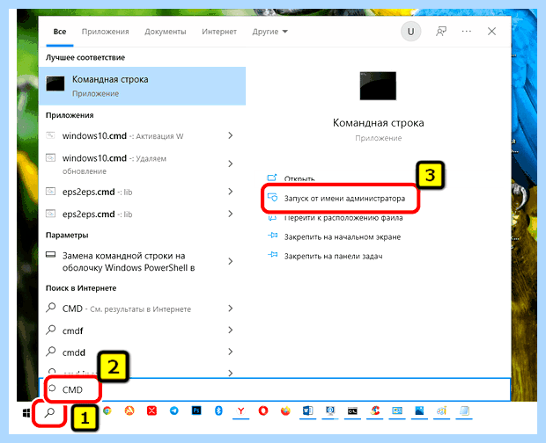
Task: Switch to the Все tab
Action: [x=60, y=32]
